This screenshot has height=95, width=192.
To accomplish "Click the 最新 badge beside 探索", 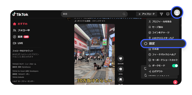I will point(26,37).
